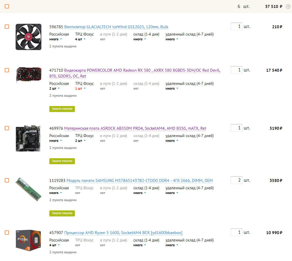Image resolution: width=292 pixels, height=261 pixels.
Task: Expand red '1 шт' ТРЦ Фокус dropdown for video card
Action: [80, 89]
